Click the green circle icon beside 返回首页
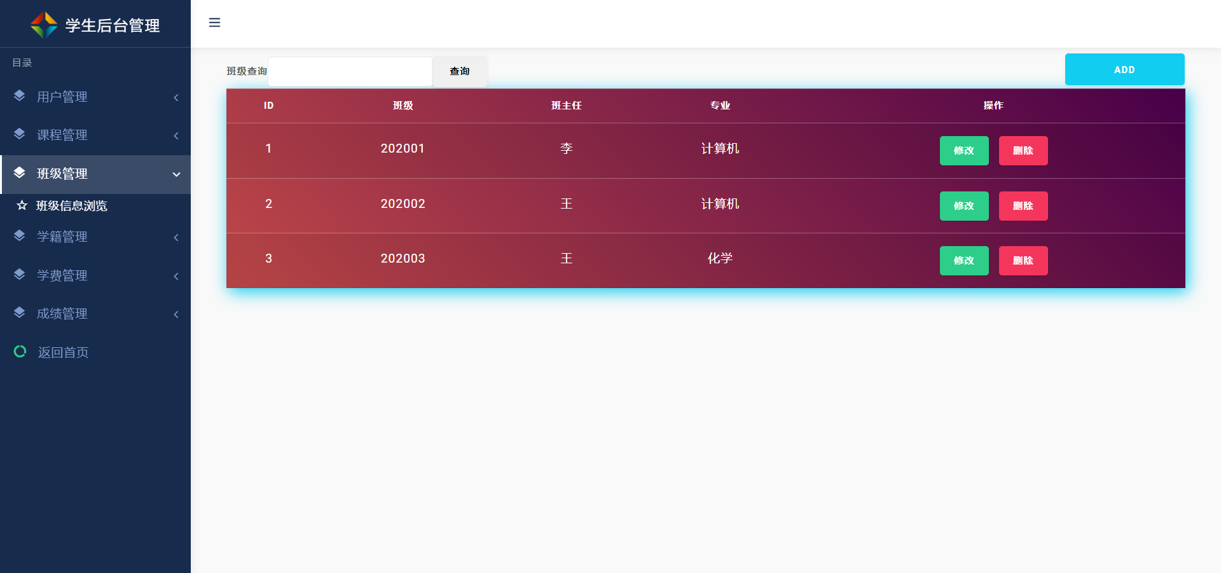Screen dimensions: 1221x573 20,351
